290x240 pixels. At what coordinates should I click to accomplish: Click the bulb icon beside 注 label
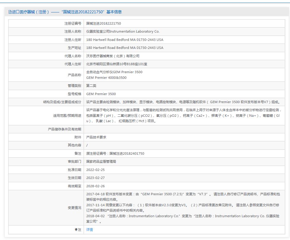pyautogui.click(x=76, y=230)
